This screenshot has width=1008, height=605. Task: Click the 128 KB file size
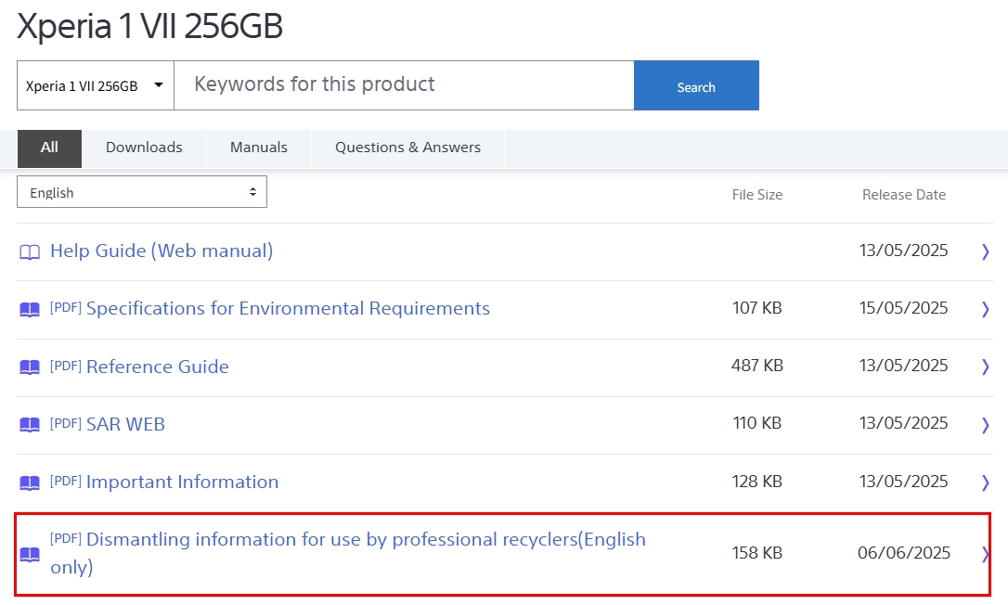(x=757, y=482)
